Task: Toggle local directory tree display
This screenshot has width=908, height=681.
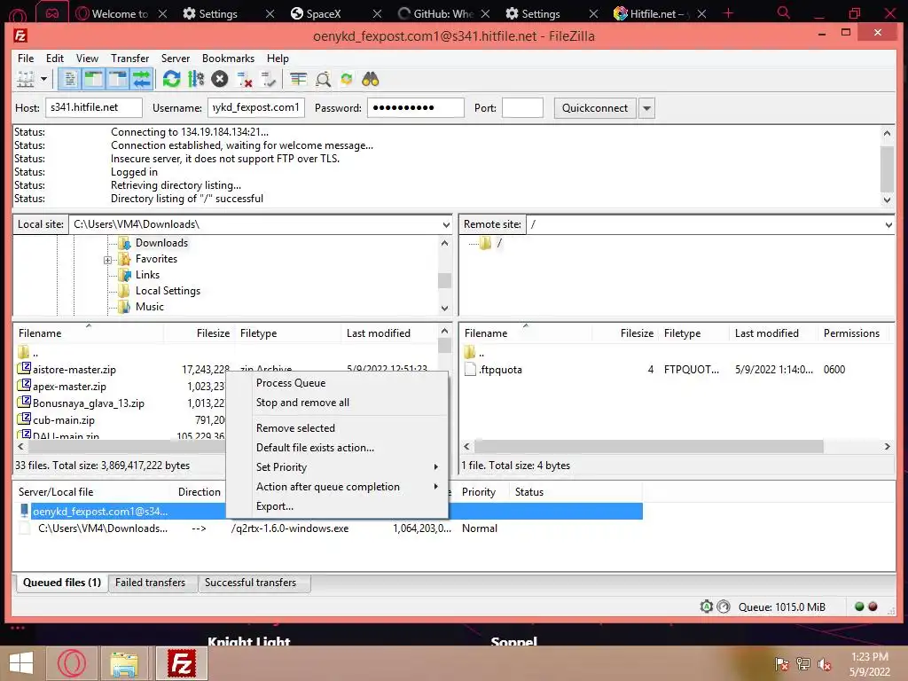Action: coord(93,79)
